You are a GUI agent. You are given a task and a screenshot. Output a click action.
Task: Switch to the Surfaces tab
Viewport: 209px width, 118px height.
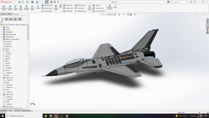coord(16,14)
